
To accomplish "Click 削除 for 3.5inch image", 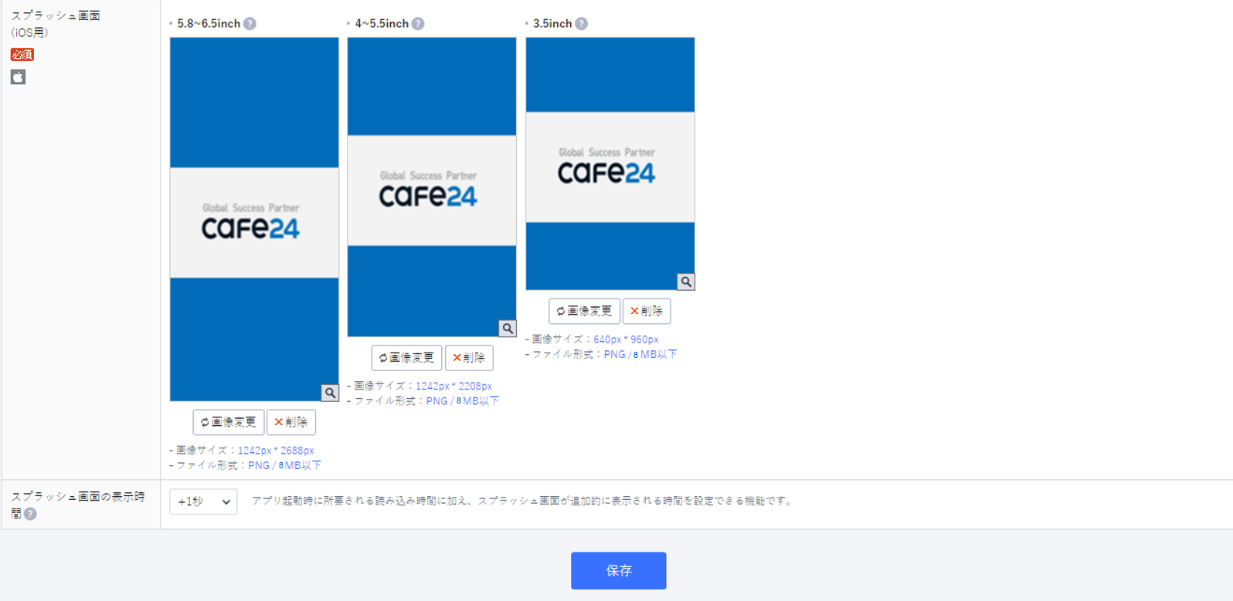I will 647,311.
